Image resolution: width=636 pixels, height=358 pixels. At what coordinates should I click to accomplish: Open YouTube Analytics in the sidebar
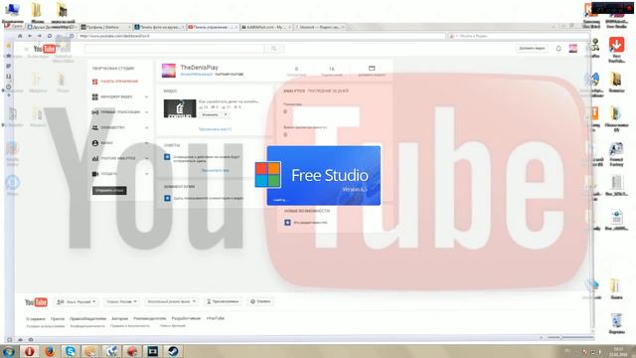pos(113,158)
